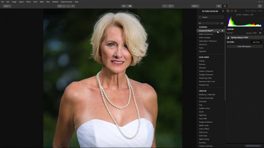Image resolution: width=264 pixels, height=148 pixels.
Task: Open the Image menu
Action: point(14,2)
